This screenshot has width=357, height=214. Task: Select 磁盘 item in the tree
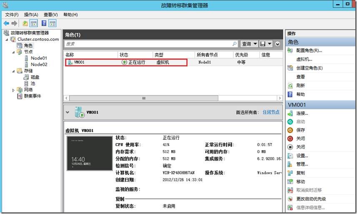tap(35, 77)
